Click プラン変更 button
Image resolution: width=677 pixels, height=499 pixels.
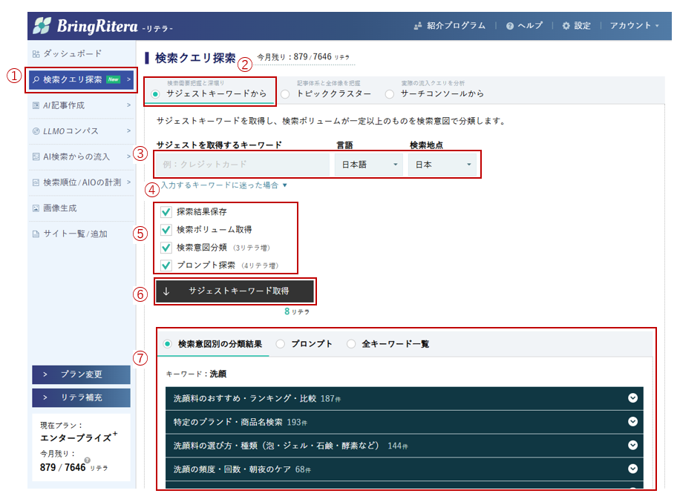(81, 374)
